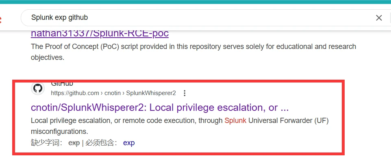Open the cnotin/SplunkWhisperer2 result title

[160, 108]
